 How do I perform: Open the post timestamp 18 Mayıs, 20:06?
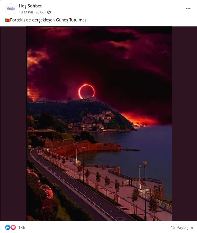tap(32, 12)
